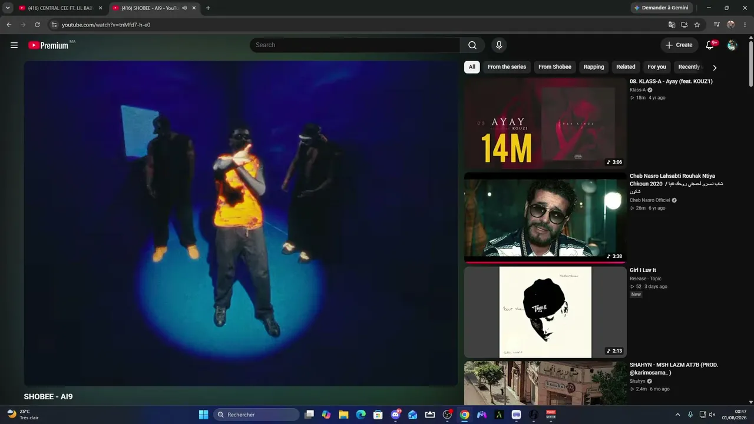
Task: Open Microsoft Edge from the taskbar
Action: [x=361, y=415]
